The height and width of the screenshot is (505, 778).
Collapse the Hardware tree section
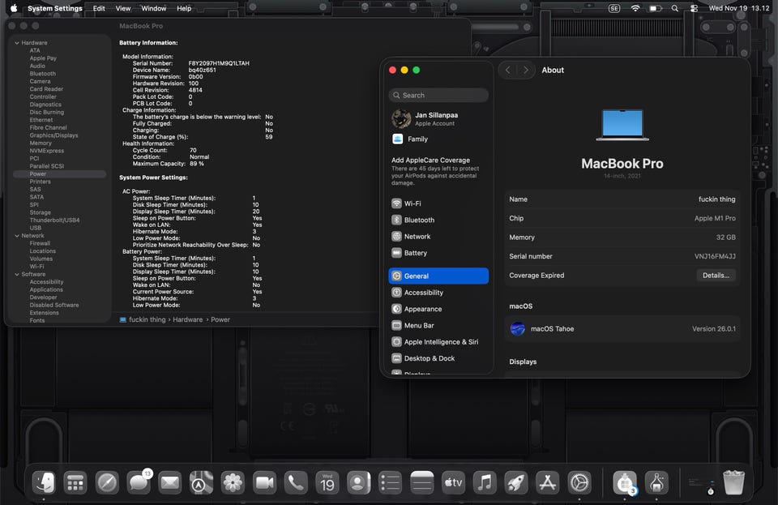coord(16,43)
